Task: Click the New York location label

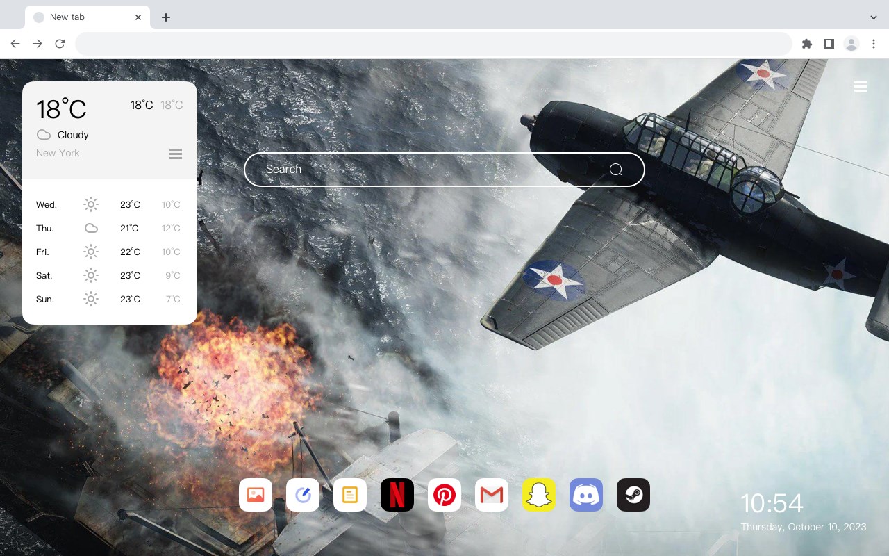Action: 58,153
